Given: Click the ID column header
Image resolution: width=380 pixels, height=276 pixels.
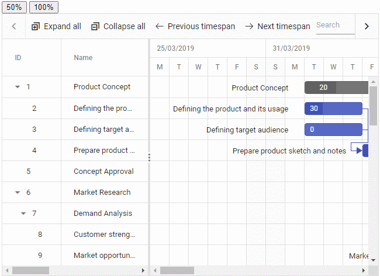Looking at the screenshot, I should (x=18, y=58).
